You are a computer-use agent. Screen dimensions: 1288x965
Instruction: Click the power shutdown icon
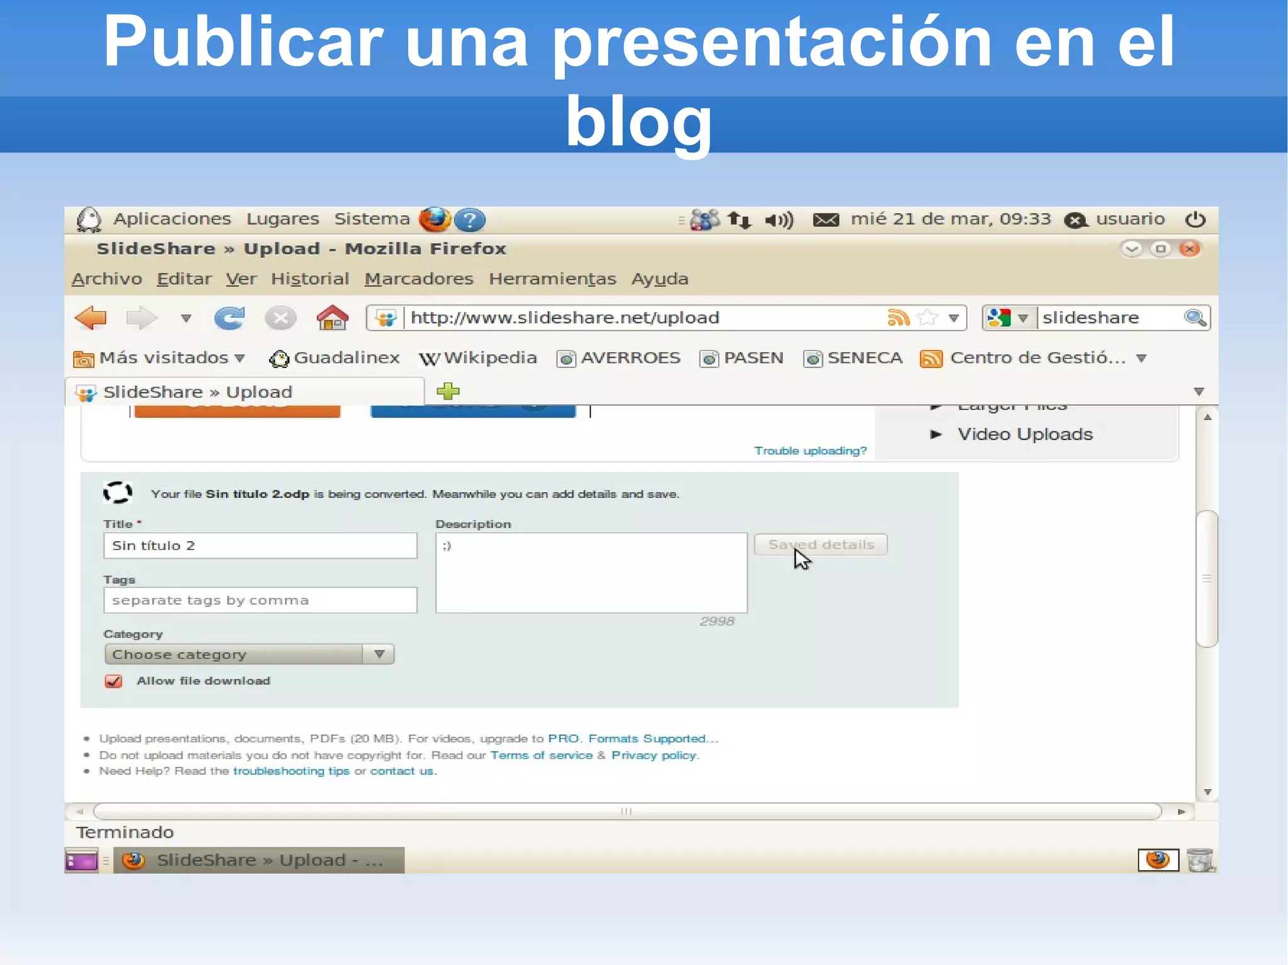(1196, 219)
